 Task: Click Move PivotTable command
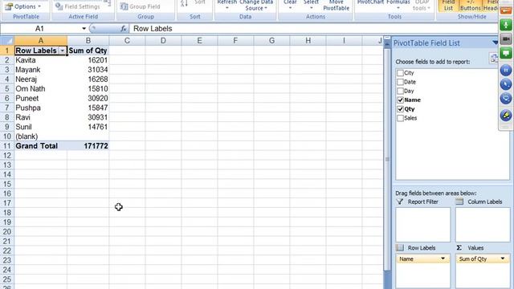click(x=336, y=6)
